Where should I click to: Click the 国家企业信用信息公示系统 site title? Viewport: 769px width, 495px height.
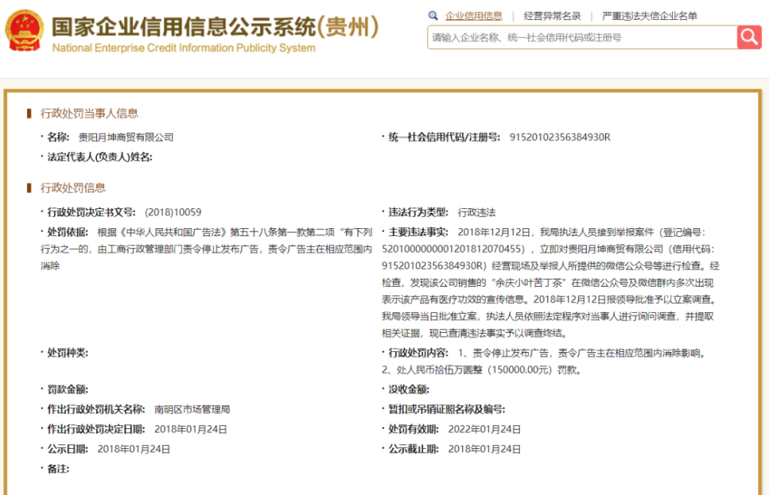click(x=184, y=27)
